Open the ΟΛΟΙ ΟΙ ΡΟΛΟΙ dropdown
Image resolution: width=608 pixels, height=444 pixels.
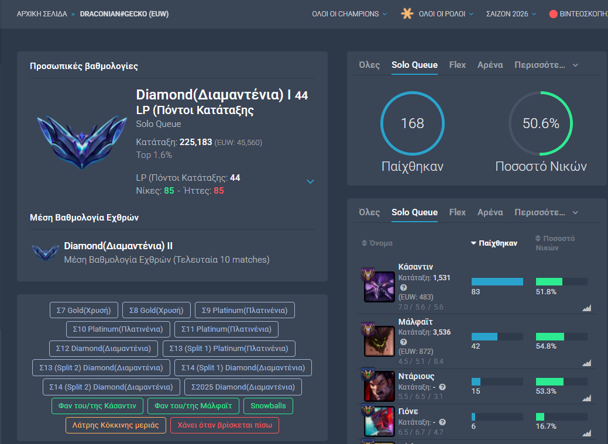coord(446,14)
